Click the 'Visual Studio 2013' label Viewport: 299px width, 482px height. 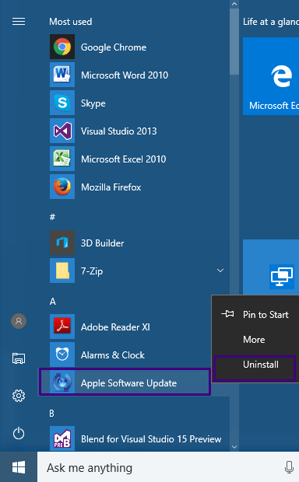pyautogui.click(x=118, y=131)
